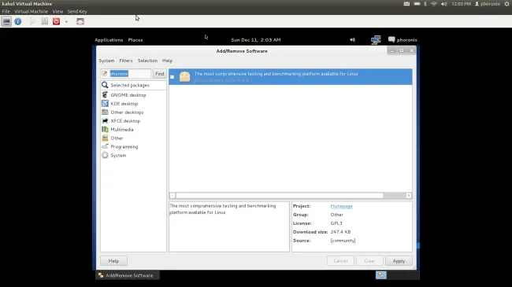Switch VM to fullscreen view icon
512x287 pixels.
point(80,21)
